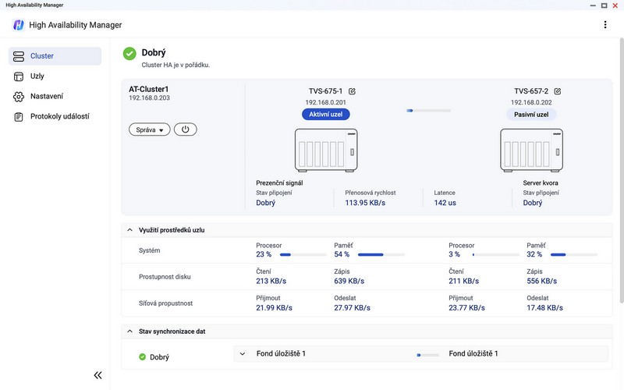This screenshot has width=624, height=390.
Task: Click the Pasivní uzel badge
Action: (x=531, y=114)
